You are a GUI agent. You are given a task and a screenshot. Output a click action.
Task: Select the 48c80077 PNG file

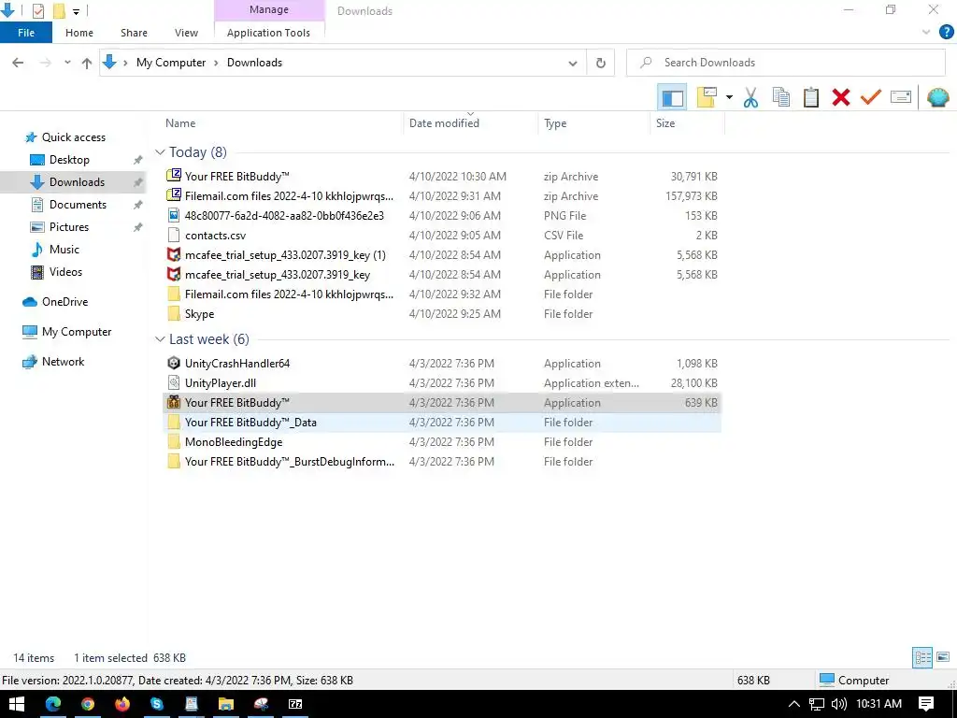point(442,216)
